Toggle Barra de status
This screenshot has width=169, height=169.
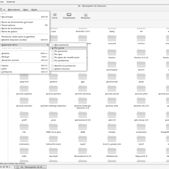point(24,32)
